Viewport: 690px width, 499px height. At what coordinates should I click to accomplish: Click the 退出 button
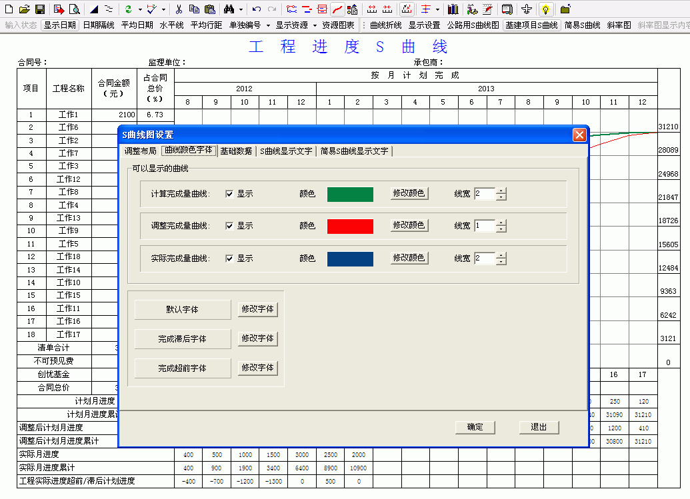(x=539, y=427)
